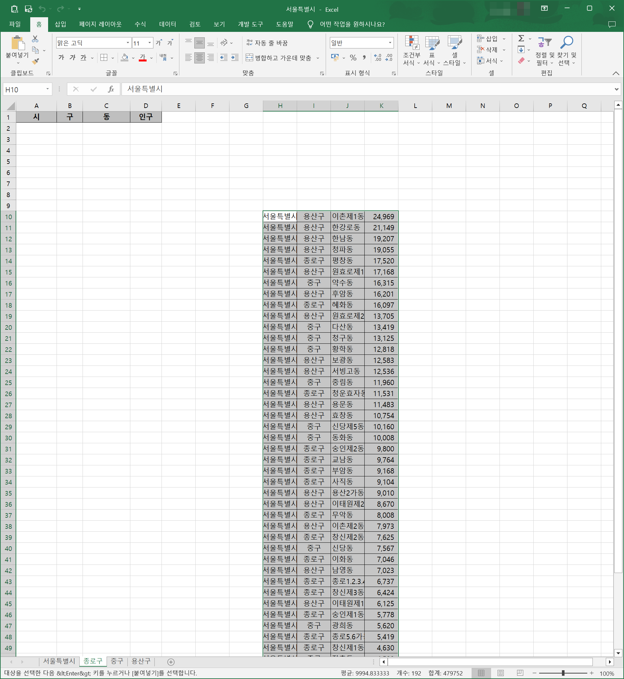Open Format as Table (표 서식)
The image size is (624, 679).
click(x=432, y=51)
